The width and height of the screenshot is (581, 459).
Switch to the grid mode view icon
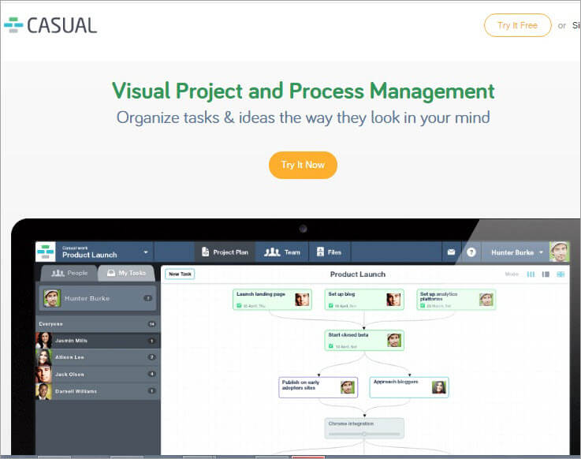(x=561, y=274)
